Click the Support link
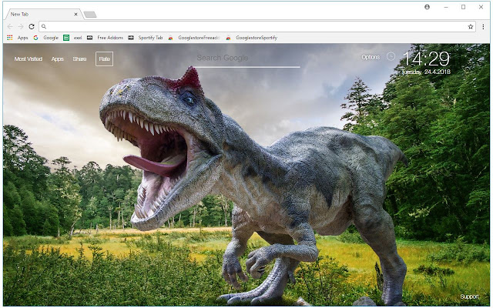Viewport: 493px width, 308px height. point(469,296)
